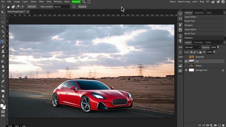
Task: Select the Crop tool
Action: [x=3, y=32]
